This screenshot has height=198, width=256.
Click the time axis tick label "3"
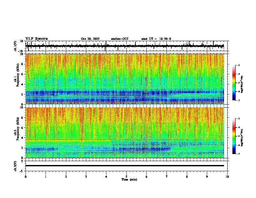(86, 177)
